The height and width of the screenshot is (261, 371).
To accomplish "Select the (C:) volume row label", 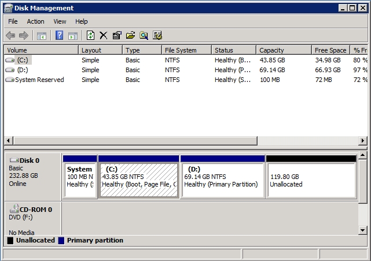I will 23,60.
